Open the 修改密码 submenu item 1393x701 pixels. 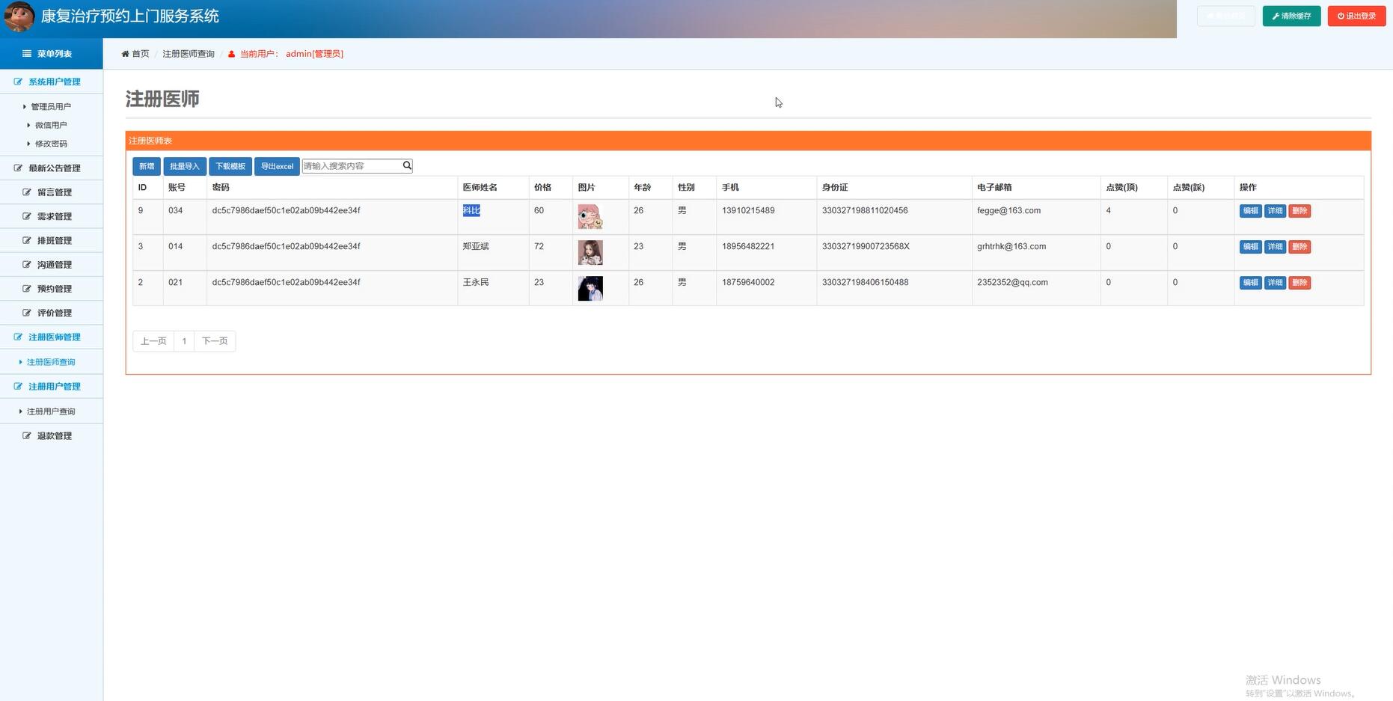[50, 144]
